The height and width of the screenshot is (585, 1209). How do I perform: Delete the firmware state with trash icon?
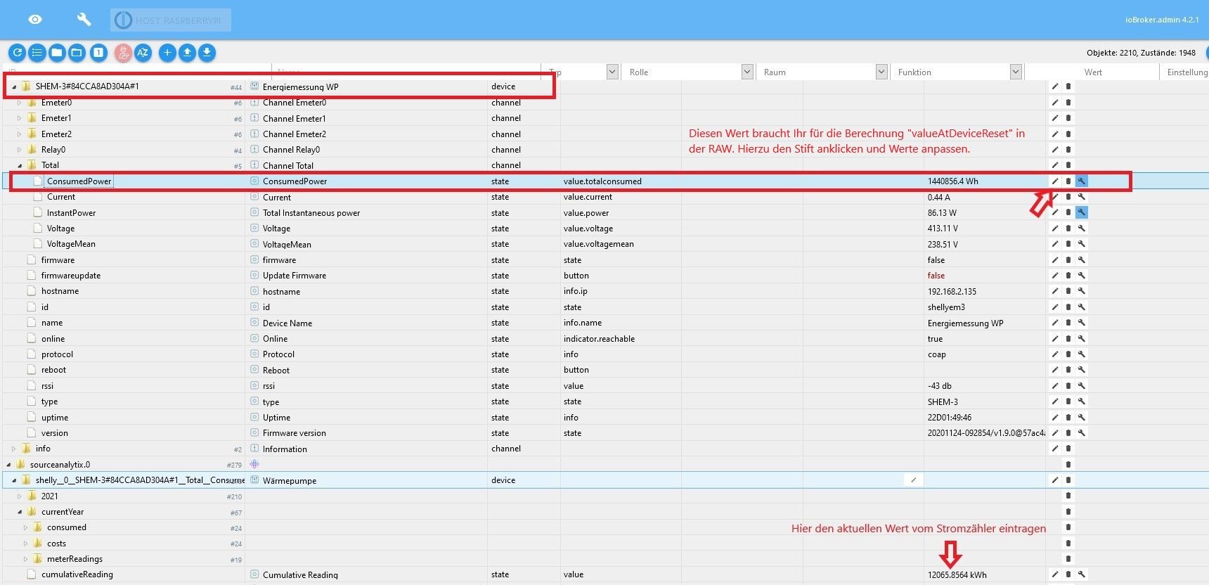[1068, 260]
